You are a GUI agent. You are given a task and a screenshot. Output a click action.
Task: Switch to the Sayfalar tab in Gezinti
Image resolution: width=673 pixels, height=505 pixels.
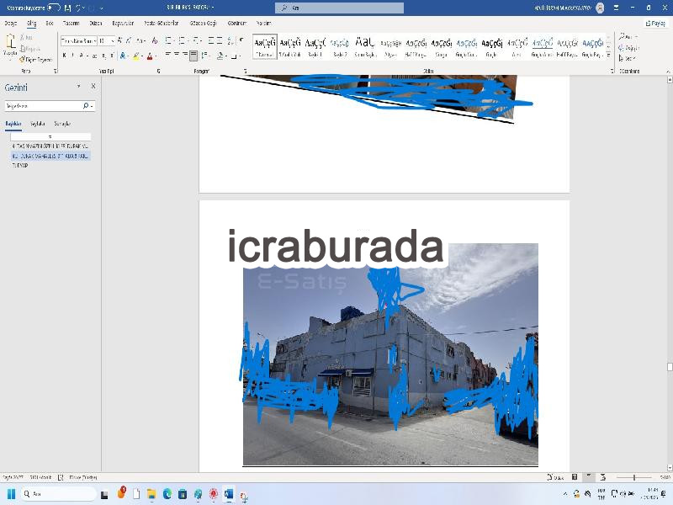[37, 124]
